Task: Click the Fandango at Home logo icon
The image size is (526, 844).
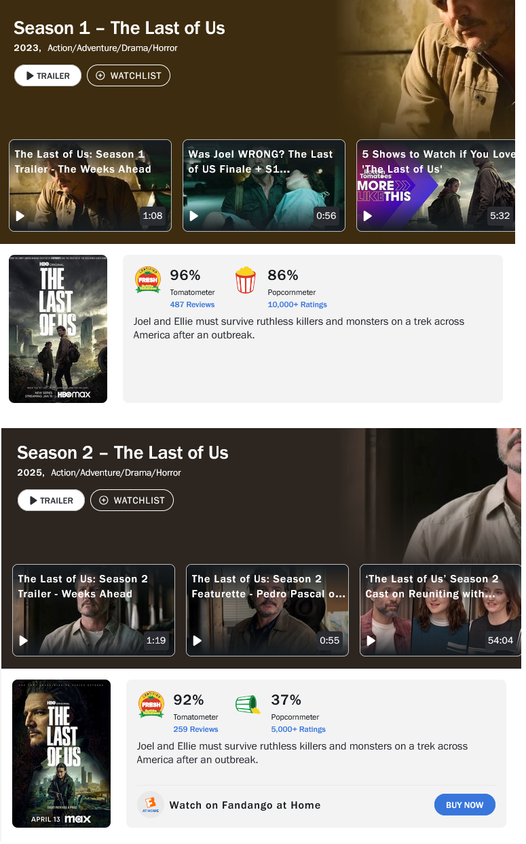Action: pyautogui.click(x=151, y=805)
